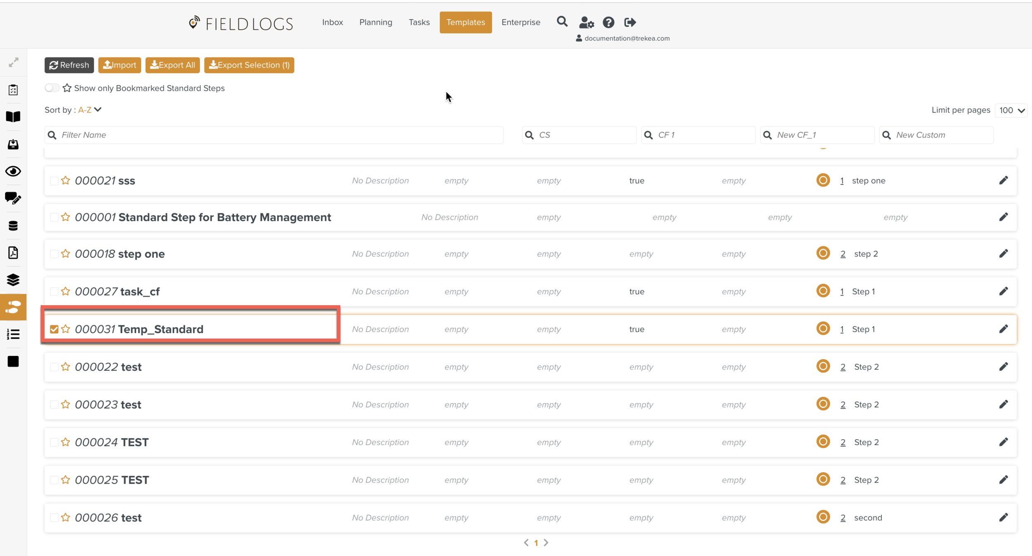Switch to the Planning tab
Screen dimensions: 1032x556
pos(375,22)
